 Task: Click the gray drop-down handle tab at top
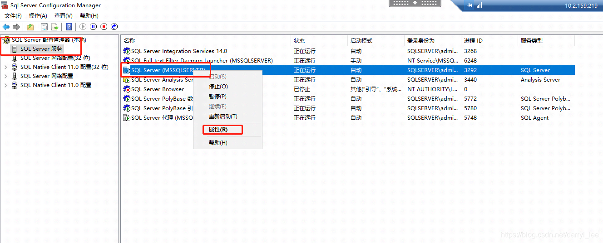[x=415, y=3]
